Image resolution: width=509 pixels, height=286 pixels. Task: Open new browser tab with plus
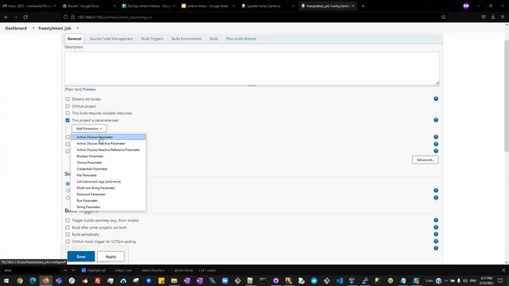coord(363,6)
